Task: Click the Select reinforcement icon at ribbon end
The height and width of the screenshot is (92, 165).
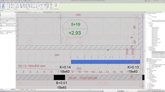Action: pyautogui.click(x=56, y=5)
